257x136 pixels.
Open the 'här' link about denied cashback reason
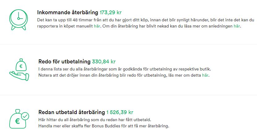(237, 26)
